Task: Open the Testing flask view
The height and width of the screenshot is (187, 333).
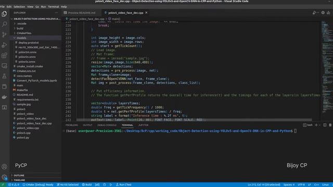Action: [x=4, y=76]
